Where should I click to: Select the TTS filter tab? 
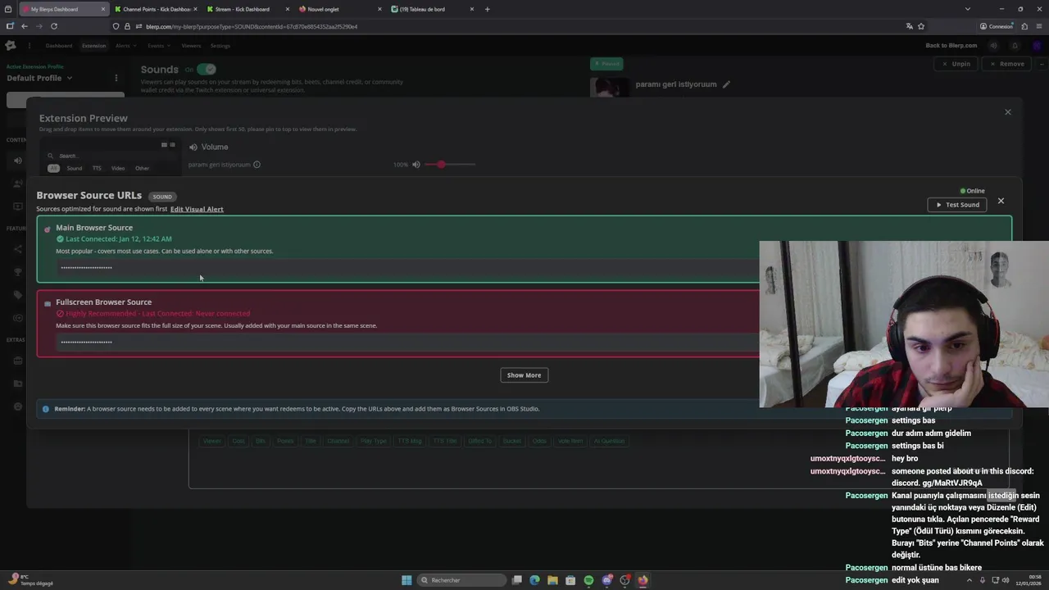point(97,168)
